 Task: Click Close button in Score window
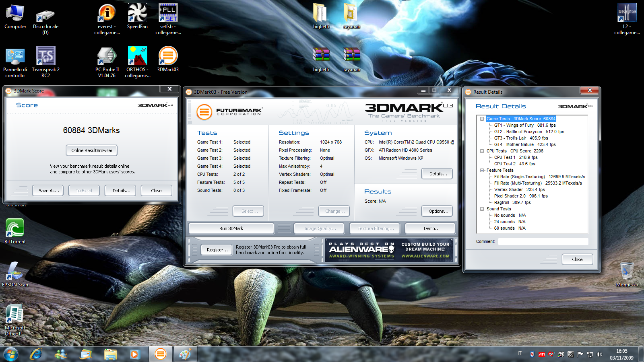[156, 191]
